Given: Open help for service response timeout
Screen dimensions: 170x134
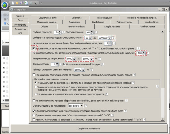Looking at the screenshot, I should click(x=91, y=70).
